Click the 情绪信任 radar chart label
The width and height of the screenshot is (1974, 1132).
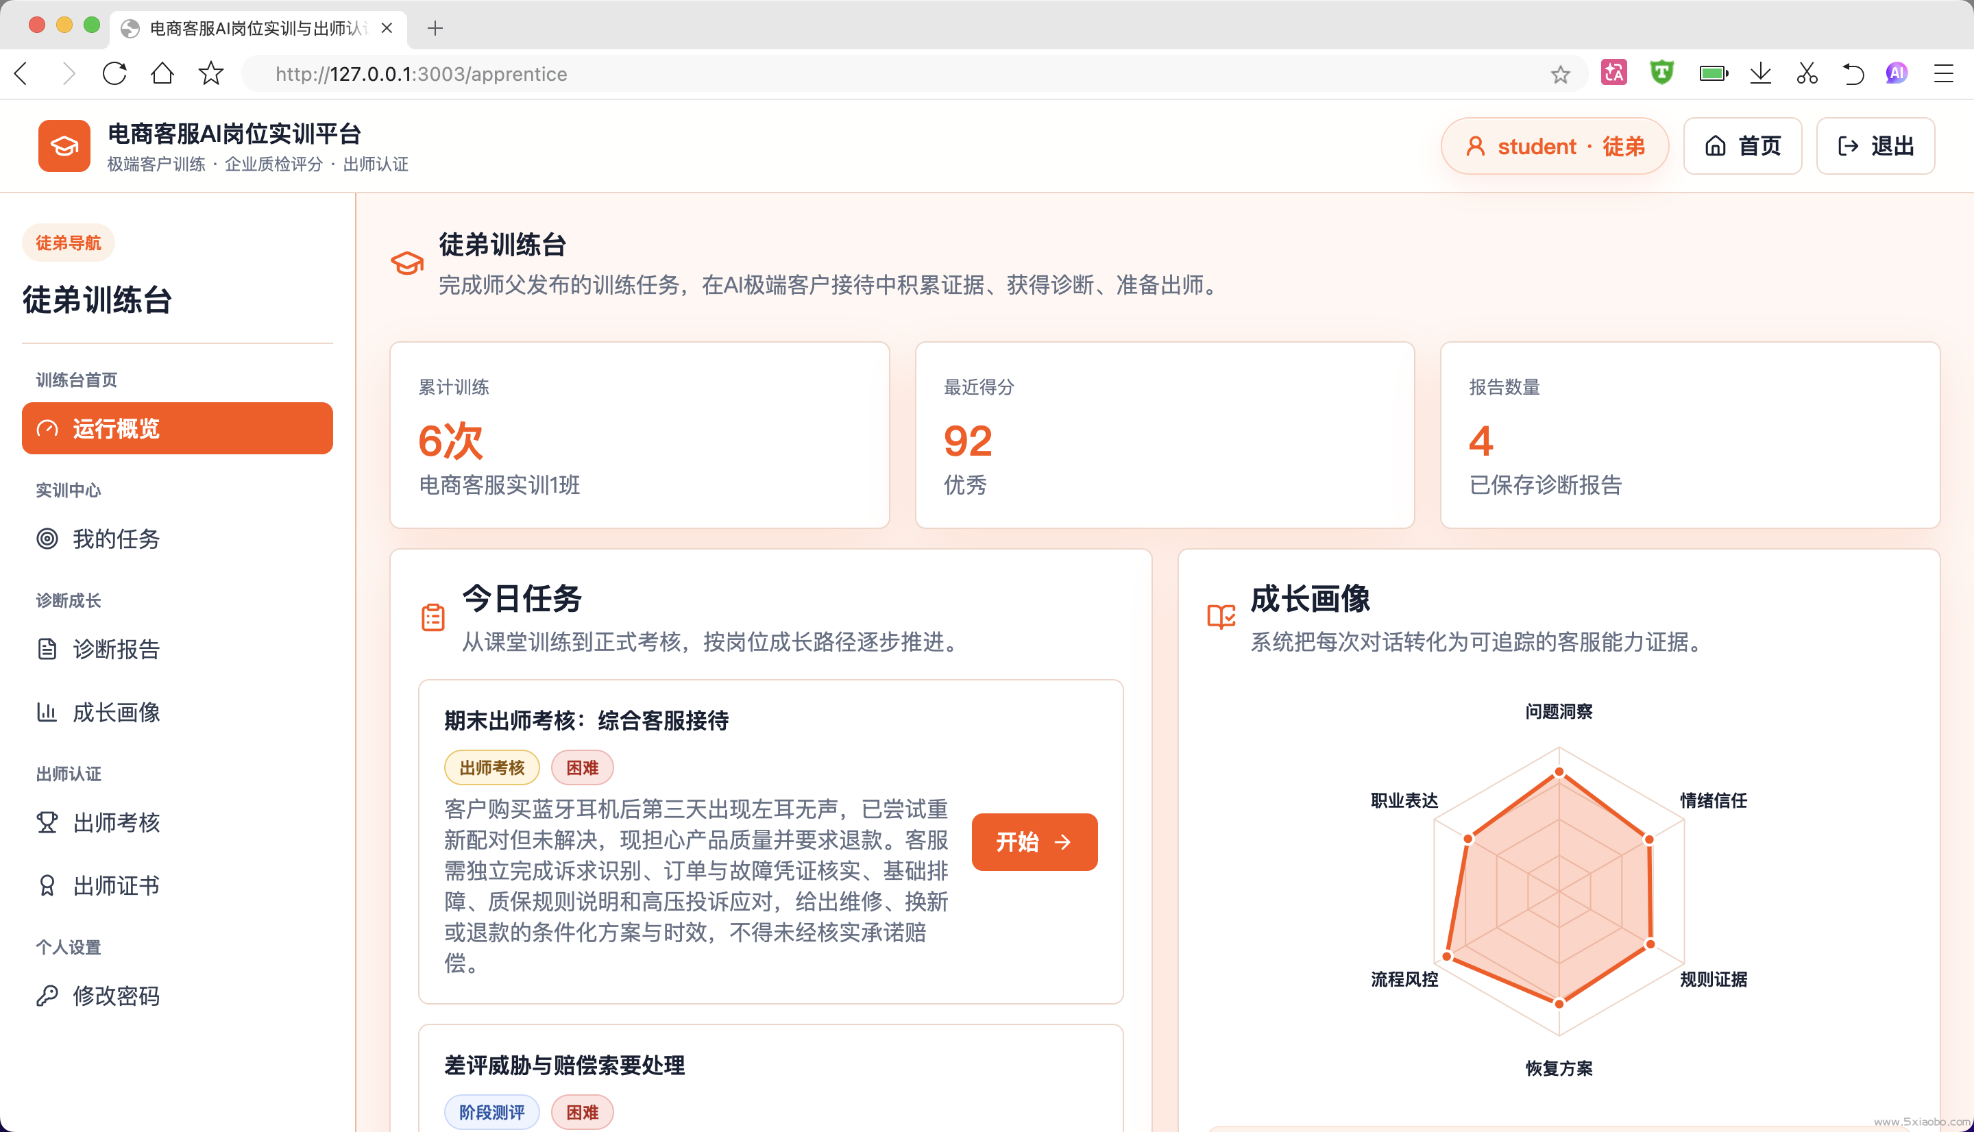tap(1713, 801)
